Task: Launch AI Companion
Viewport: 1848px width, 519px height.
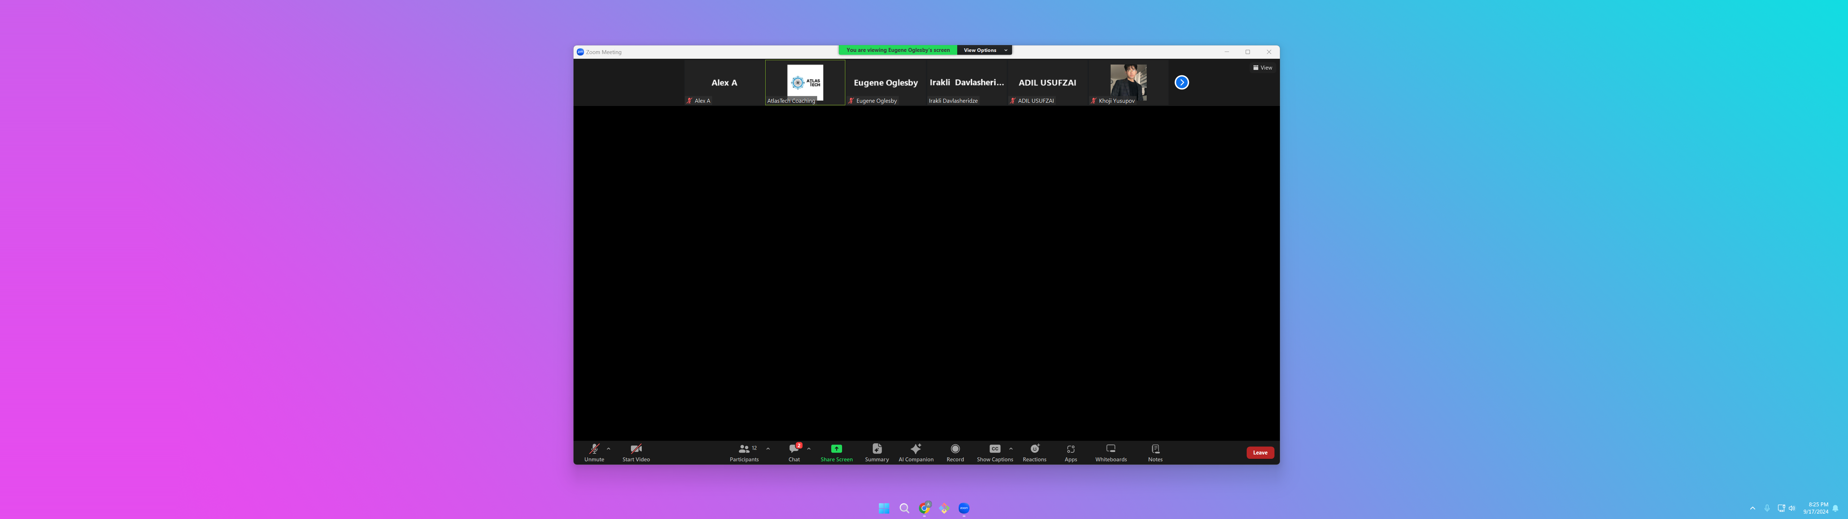Action: point(916,452)
